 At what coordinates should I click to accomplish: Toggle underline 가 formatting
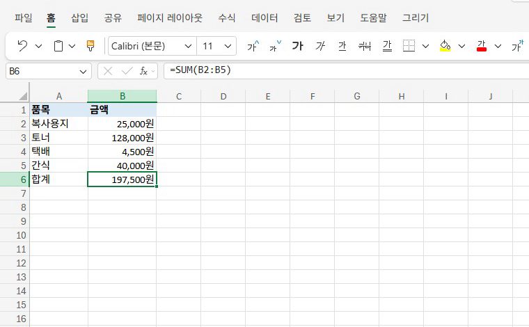342,46
